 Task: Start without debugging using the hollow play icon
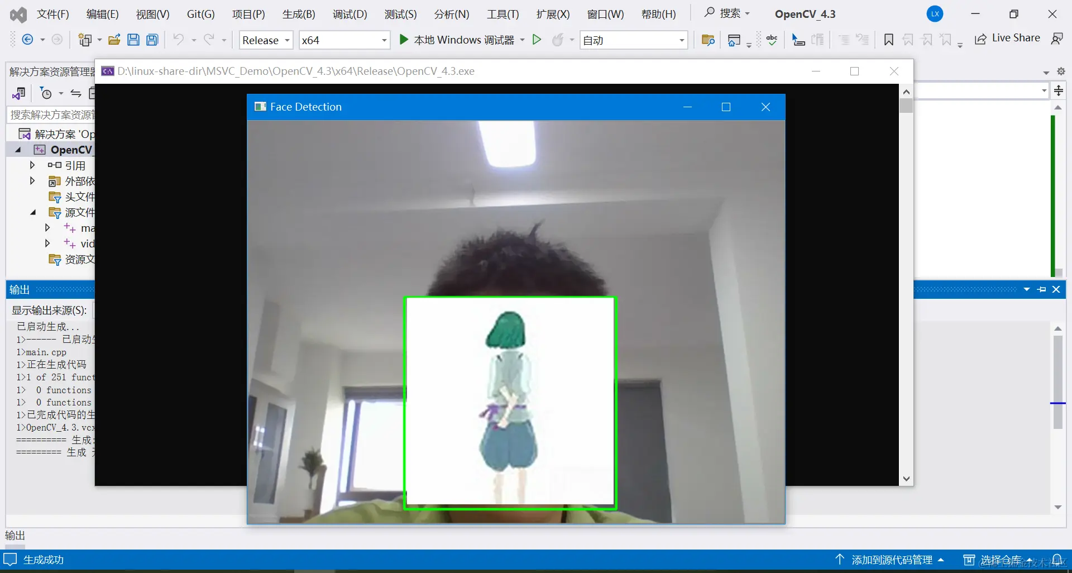click(x=537, y=40)
